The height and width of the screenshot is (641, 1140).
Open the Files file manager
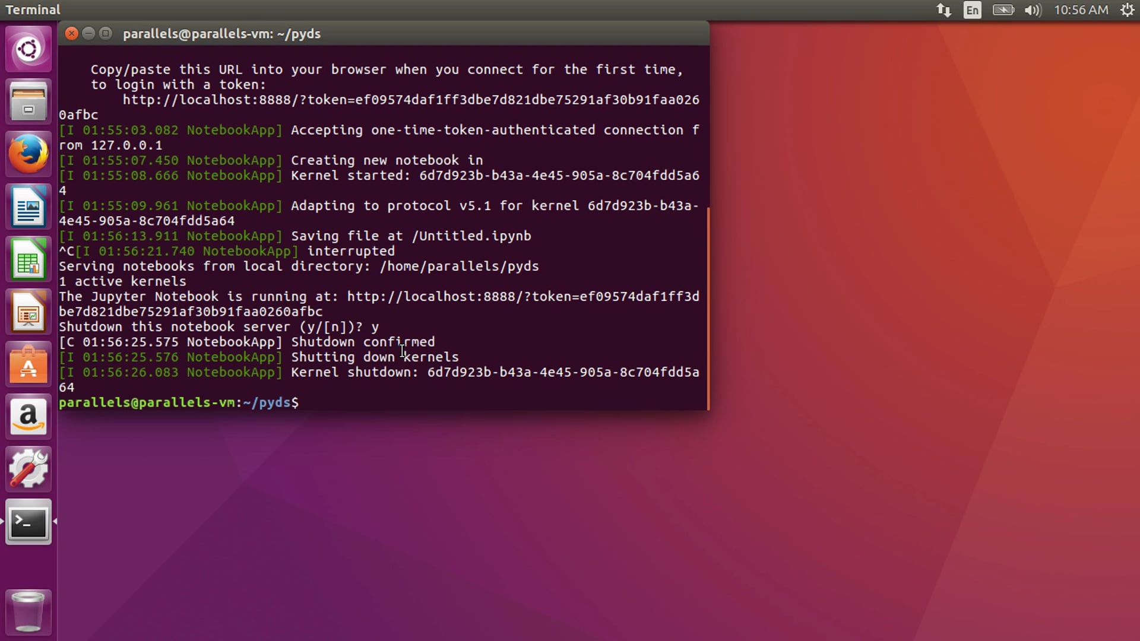28,101
